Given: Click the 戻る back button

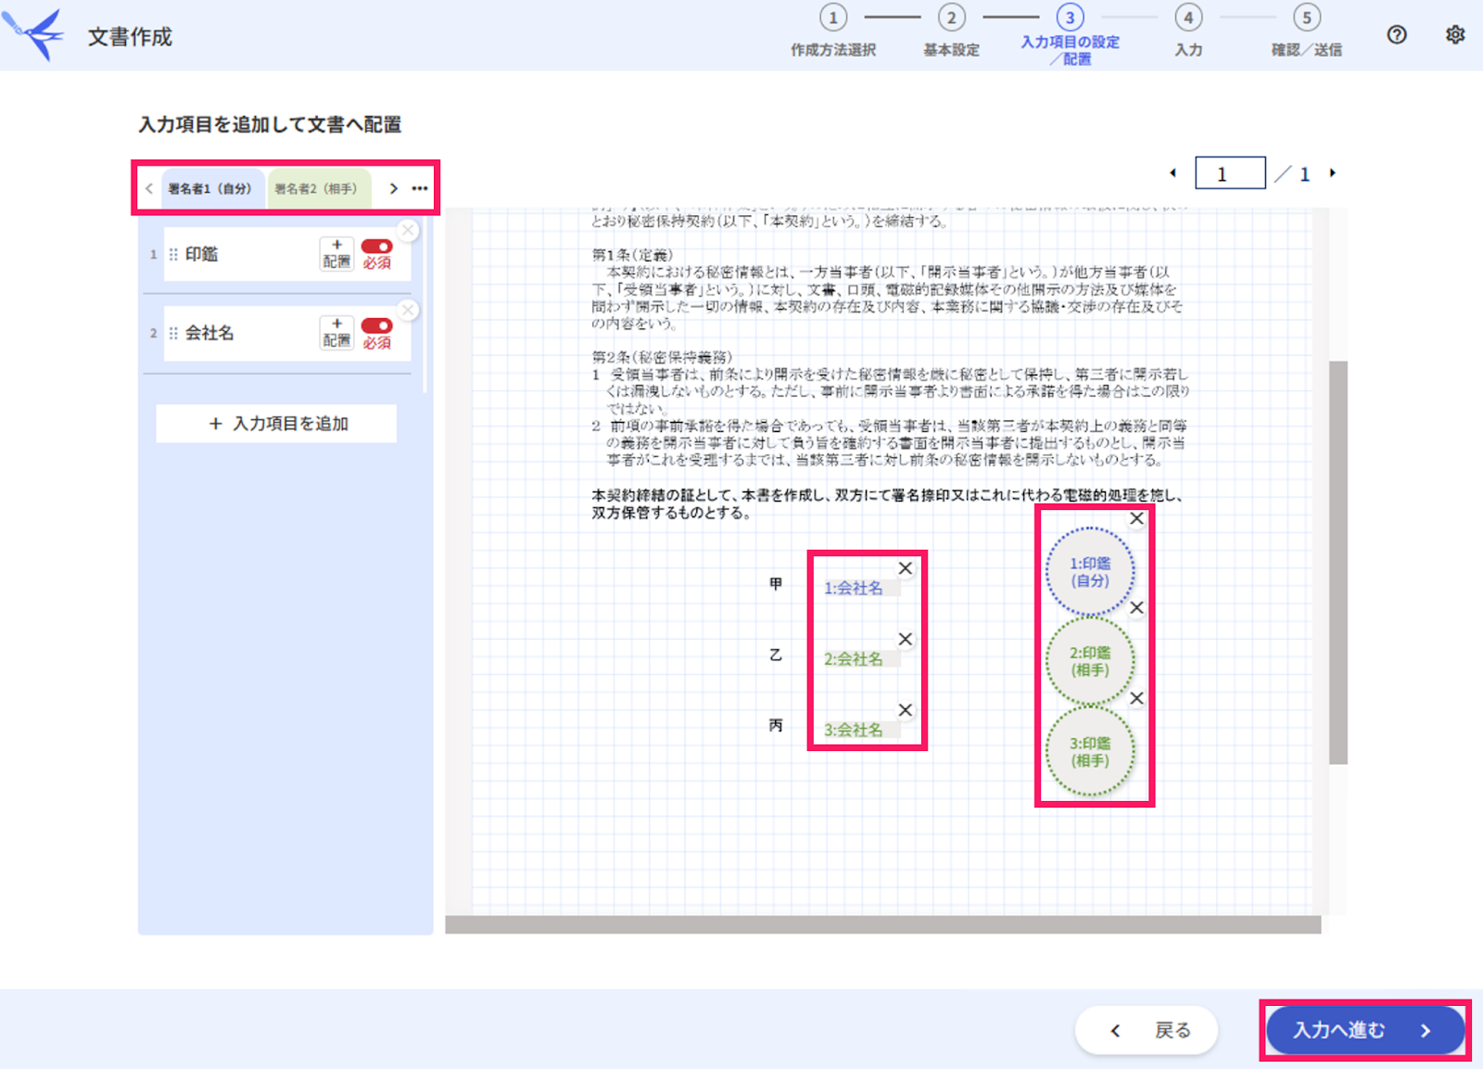Looking at the screenshot, I should (x=1147, y=1030).
